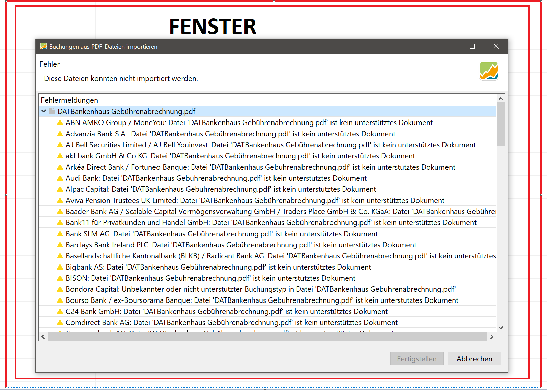Click warning icon on Alpac Capital row
The image size is (547, 390).
(60, 189)
